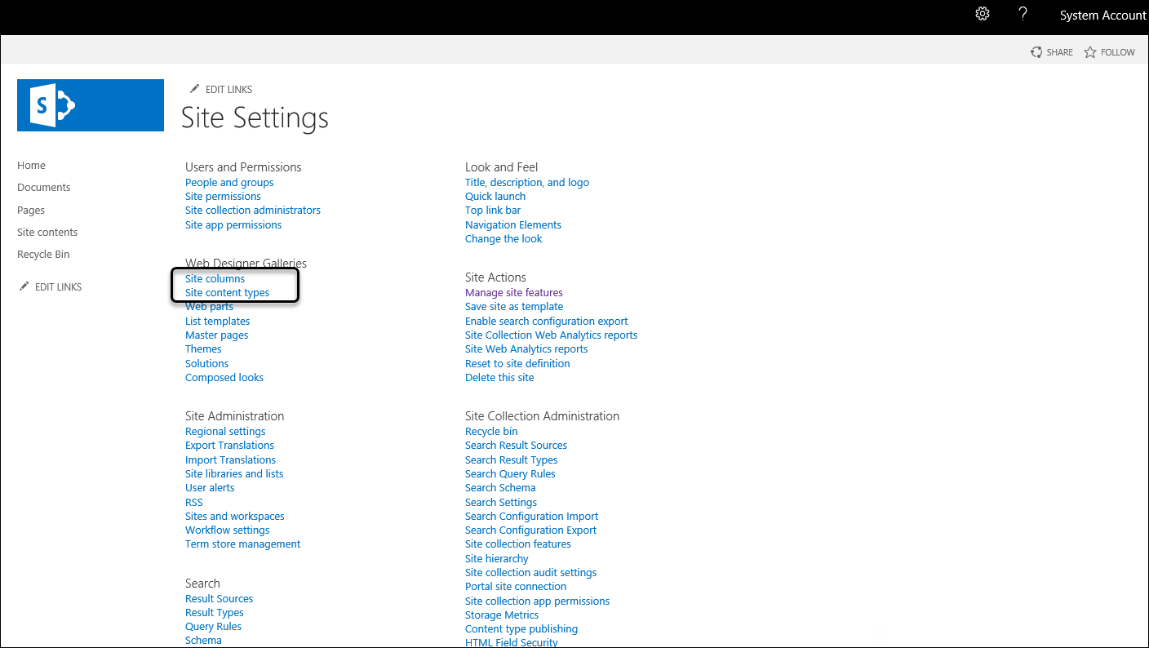The image size is (1149, 648).
Task: Open Pages in left navigation
Action: (31, 210)
